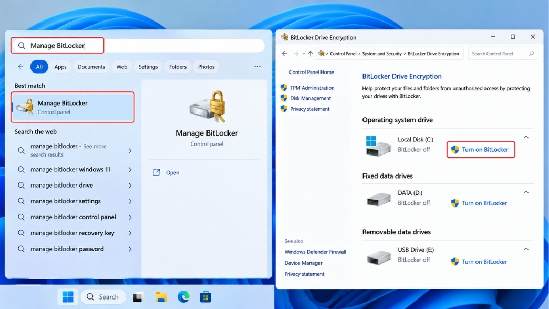Click the search magnifier icon in search box

click(x=22, y=46)
